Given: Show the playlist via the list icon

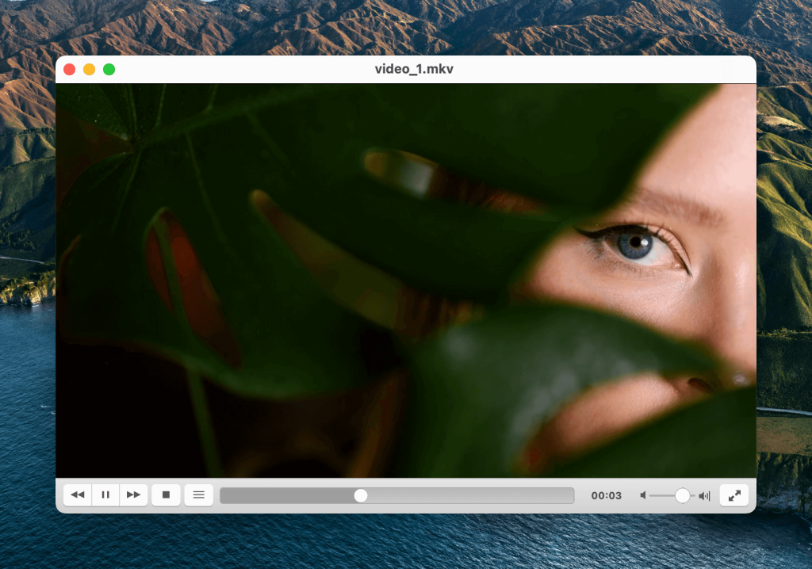Looking at the screenshot, I should click(198, 495).
